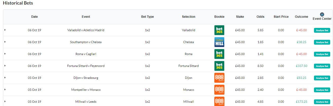Image resolution: width=333 pixels, height=106 pixels.
Task: Expand the Dijon v Strasbourg row
Action: (5, 78)
